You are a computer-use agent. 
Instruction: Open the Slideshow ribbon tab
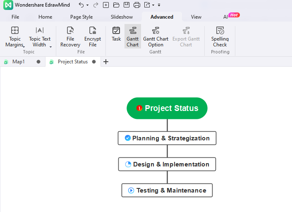coord(122,17)
